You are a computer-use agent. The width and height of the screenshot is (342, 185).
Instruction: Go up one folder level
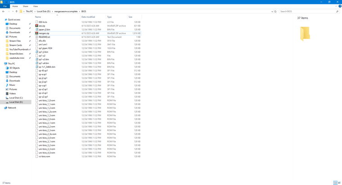pos(17,11)
